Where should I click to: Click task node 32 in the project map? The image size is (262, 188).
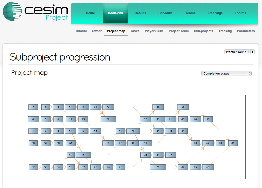(x=145, y=119)
